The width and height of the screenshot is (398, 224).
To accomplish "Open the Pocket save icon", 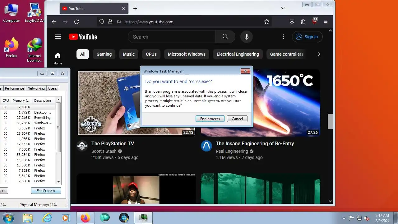I will (x=292, y=22).
